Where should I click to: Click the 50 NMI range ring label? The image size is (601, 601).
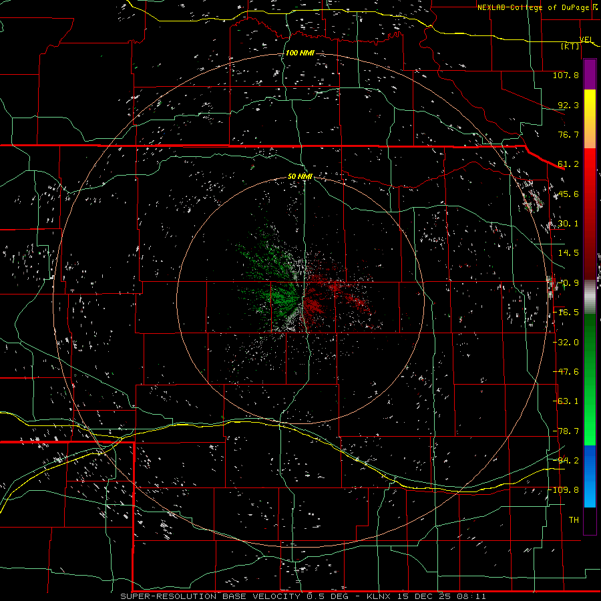(x=300, y=176)
